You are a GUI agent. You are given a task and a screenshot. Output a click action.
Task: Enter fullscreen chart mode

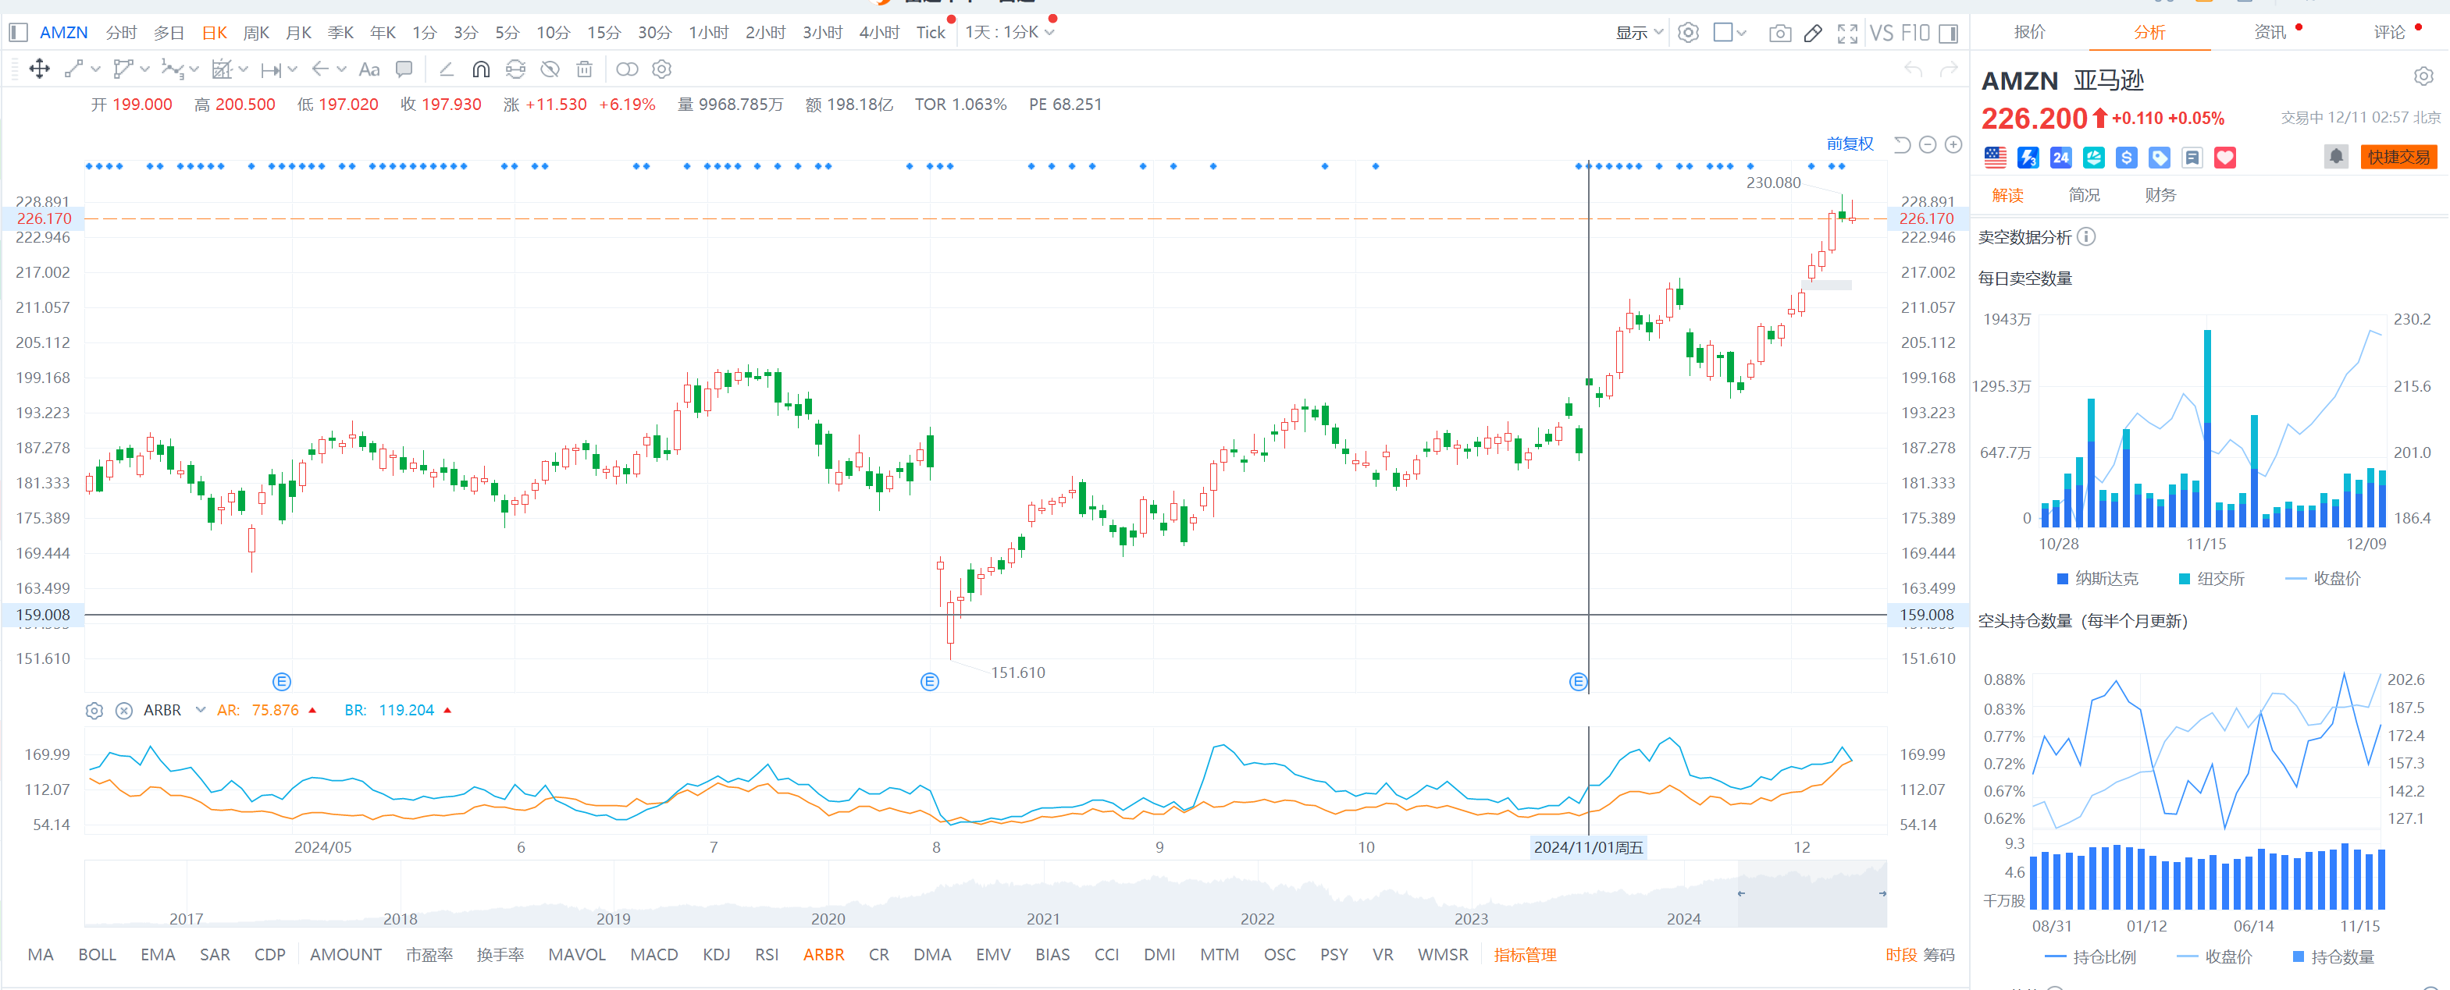(1847, 34)
